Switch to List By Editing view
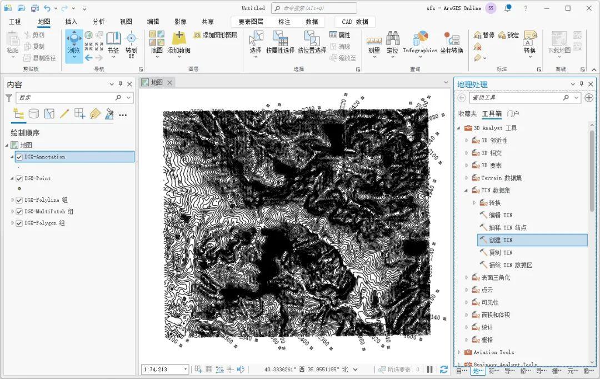 click(x=64, y=114)
